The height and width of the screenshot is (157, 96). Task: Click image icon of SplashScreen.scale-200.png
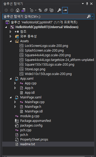[21, 51]
